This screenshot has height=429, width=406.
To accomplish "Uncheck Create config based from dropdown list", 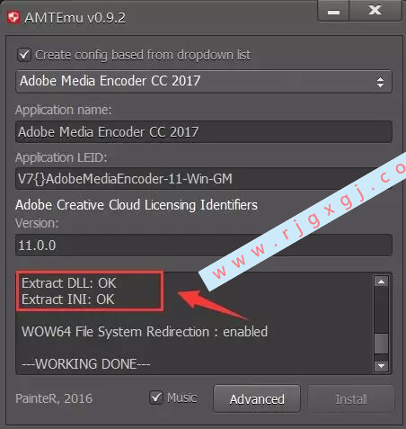I will [x=23, y=55].
